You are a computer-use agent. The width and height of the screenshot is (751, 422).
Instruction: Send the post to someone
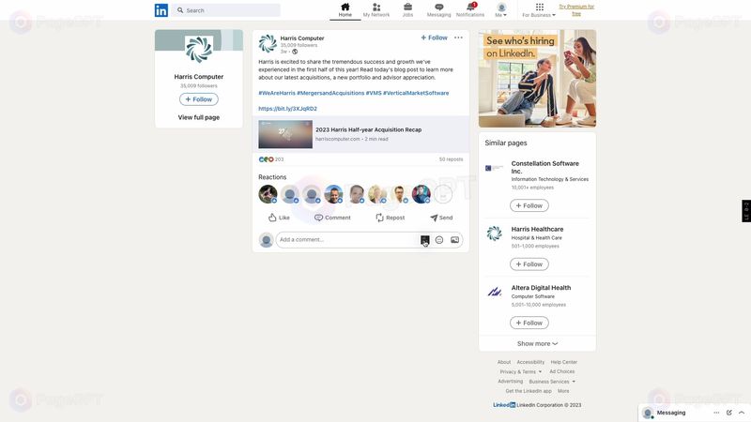441,218
